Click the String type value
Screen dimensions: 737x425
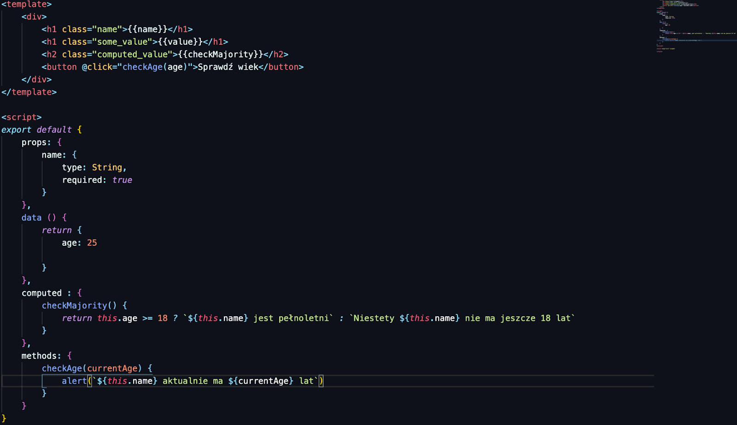tap(107, 167)
